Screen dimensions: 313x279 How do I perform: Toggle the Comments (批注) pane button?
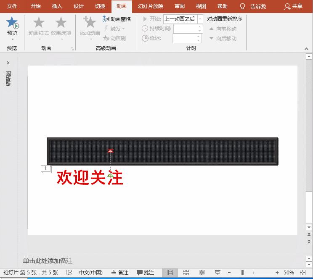(145, 272)
